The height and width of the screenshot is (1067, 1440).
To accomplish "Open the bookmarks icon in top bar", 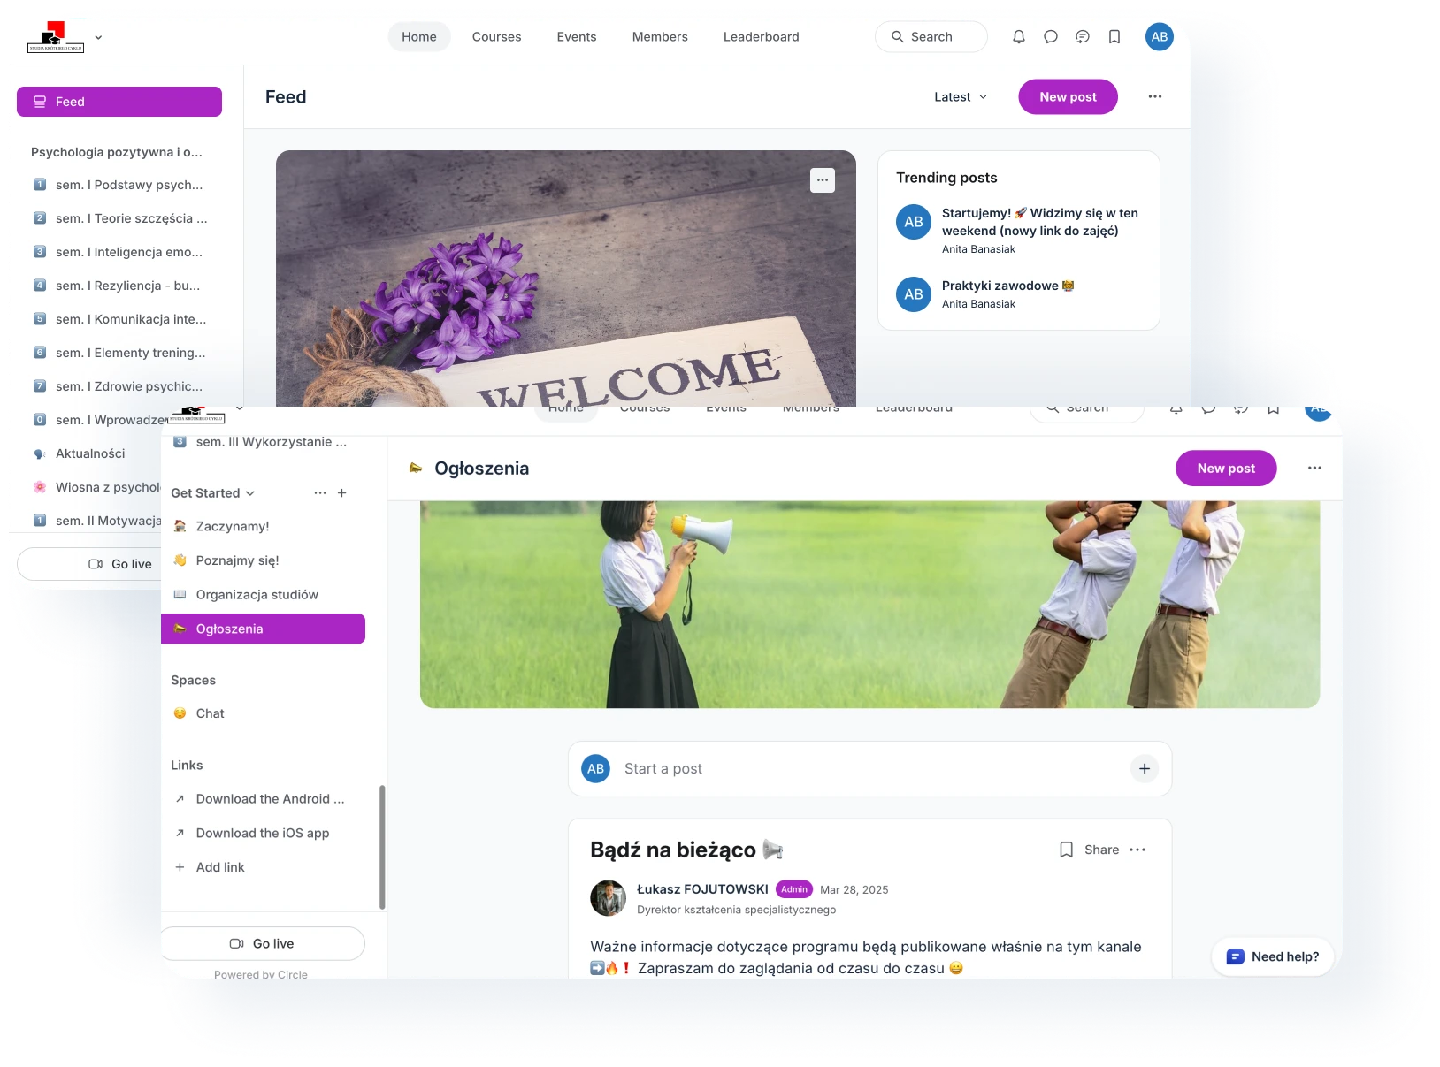I will [x=1114, y=37].
